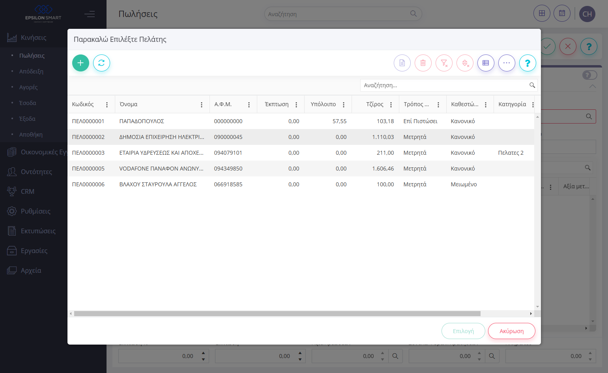Click the trash delete icon
The width and height of the screenshot is (608, 373).
tap(423, 63)
